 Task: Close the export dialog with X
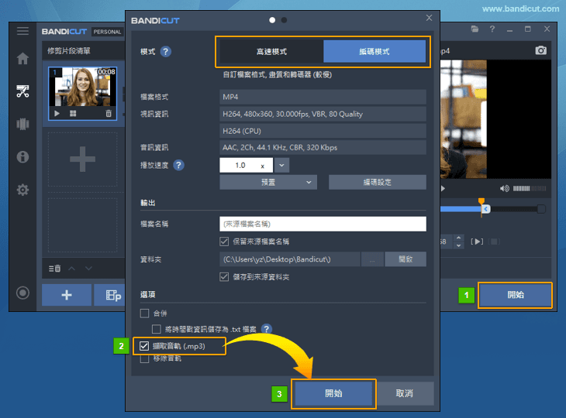[429, 18]
